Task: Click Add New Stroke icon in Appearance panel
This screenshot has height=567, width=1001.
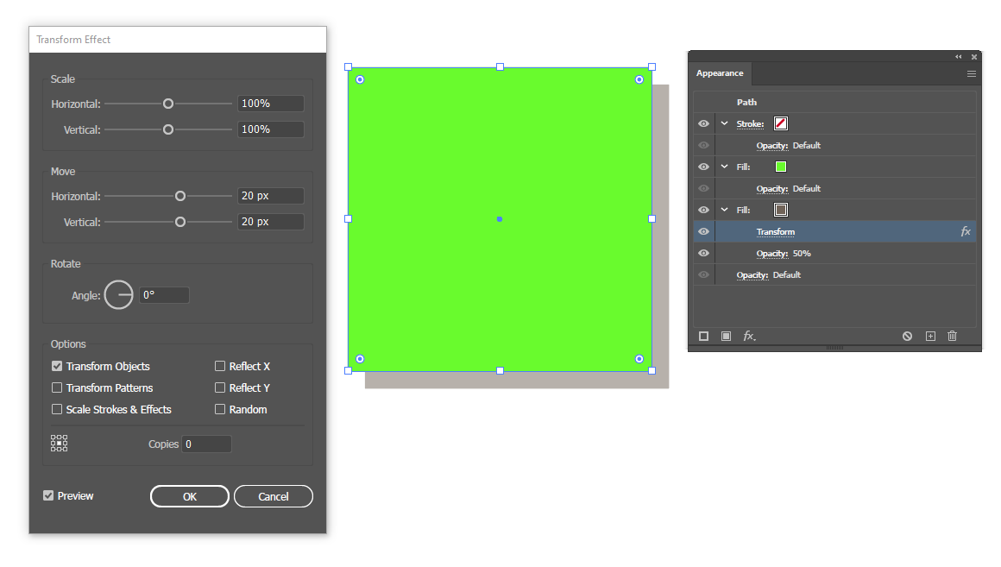Action: click(703, 336)
